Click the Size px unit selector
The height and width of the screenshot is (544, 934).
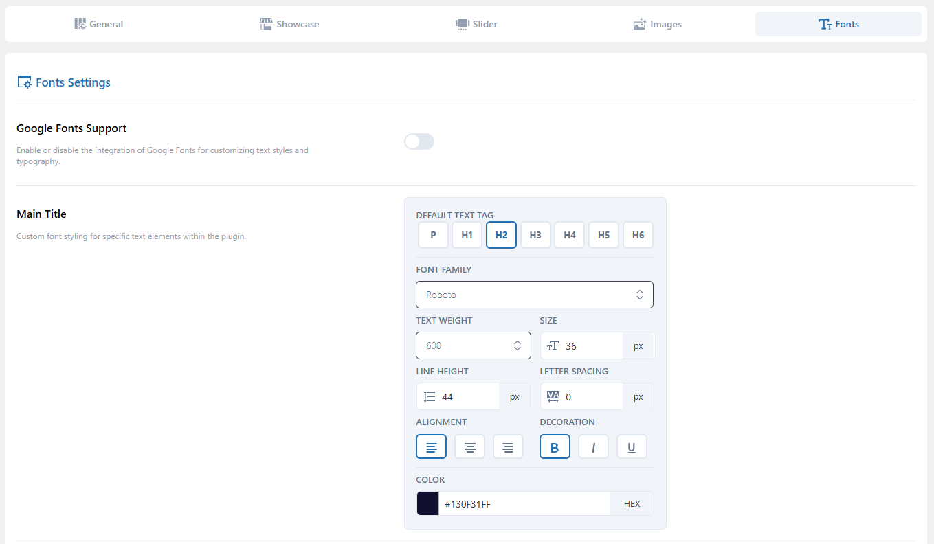pyautogui.click(x=638, y=346)
